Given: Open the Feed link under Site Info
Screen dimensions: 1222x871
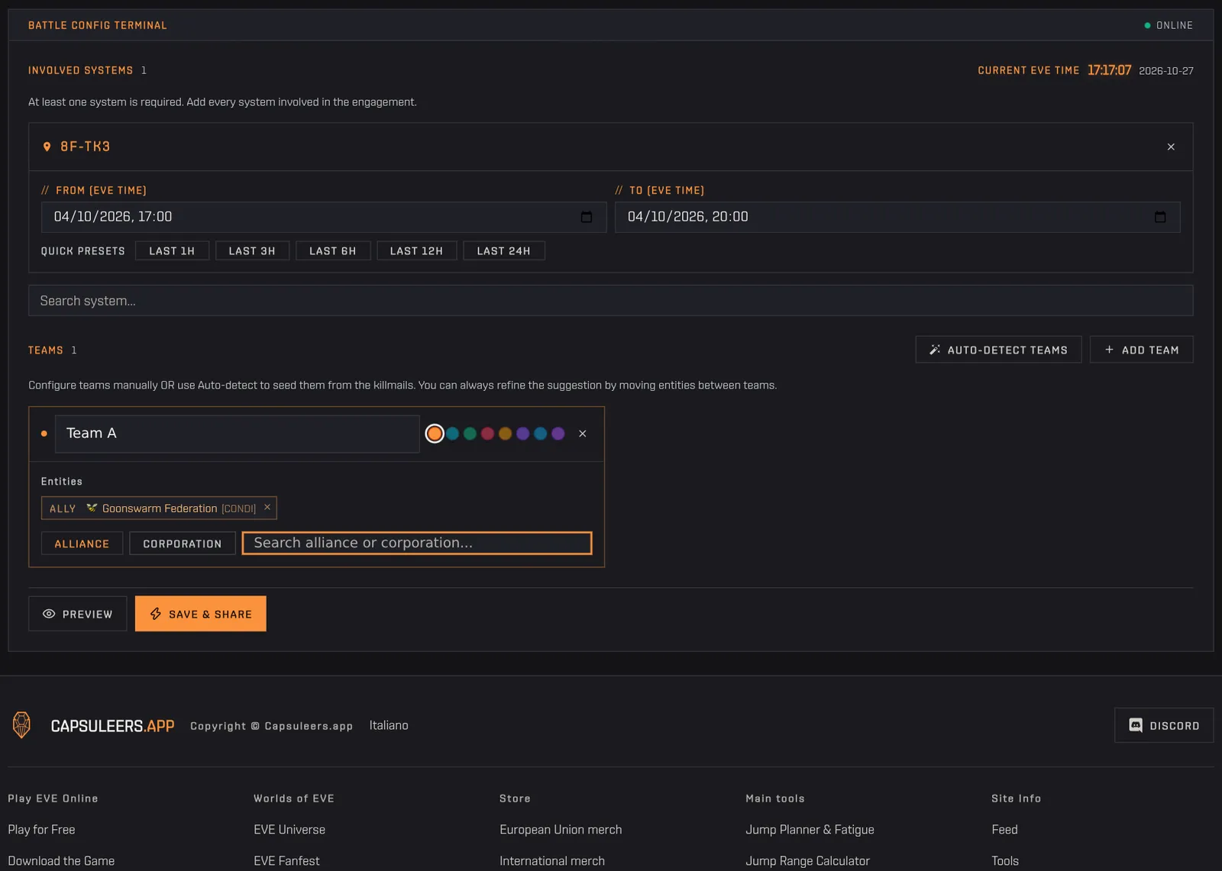Looking at the screenshot, I should coord(1004,830).
